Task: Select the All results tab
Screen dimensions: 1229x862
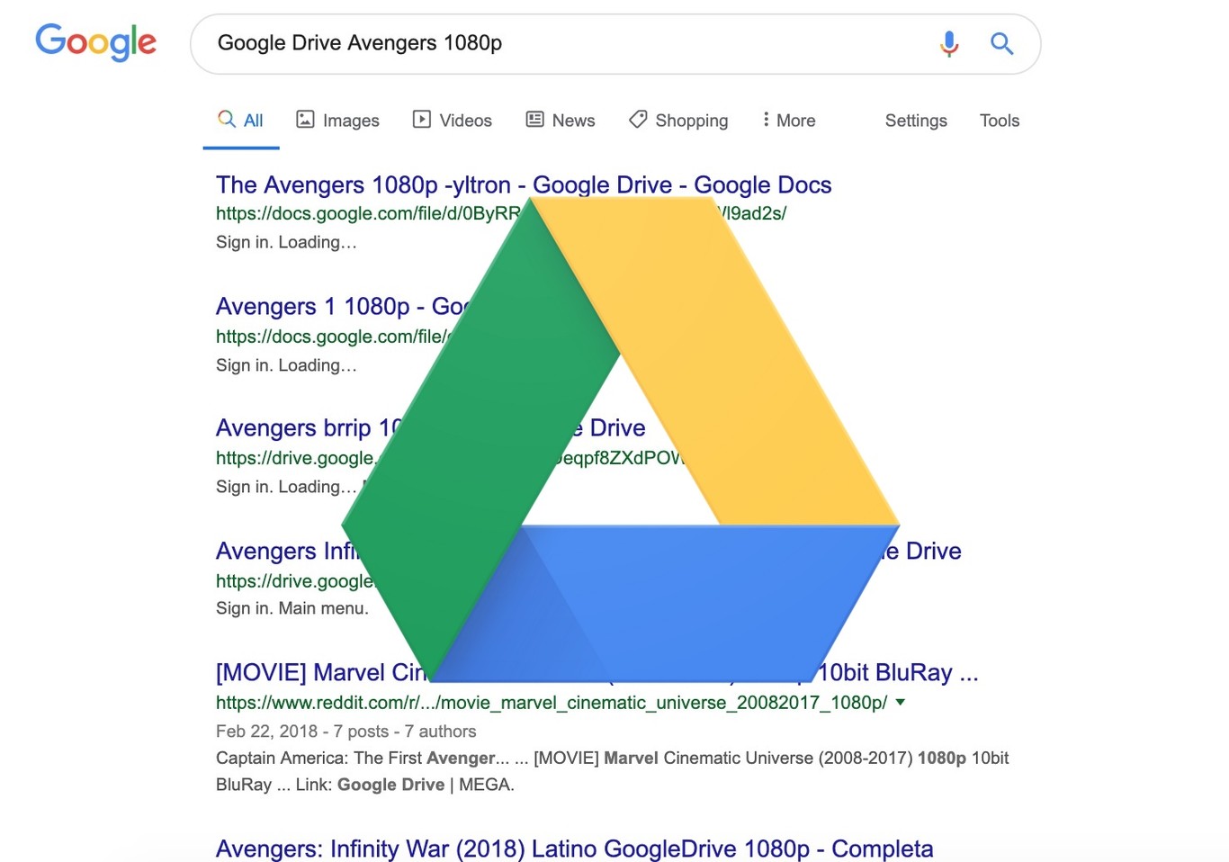Action: tap(240, 120)
